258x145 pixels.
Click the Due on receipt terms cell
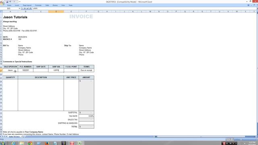[86, 70]
